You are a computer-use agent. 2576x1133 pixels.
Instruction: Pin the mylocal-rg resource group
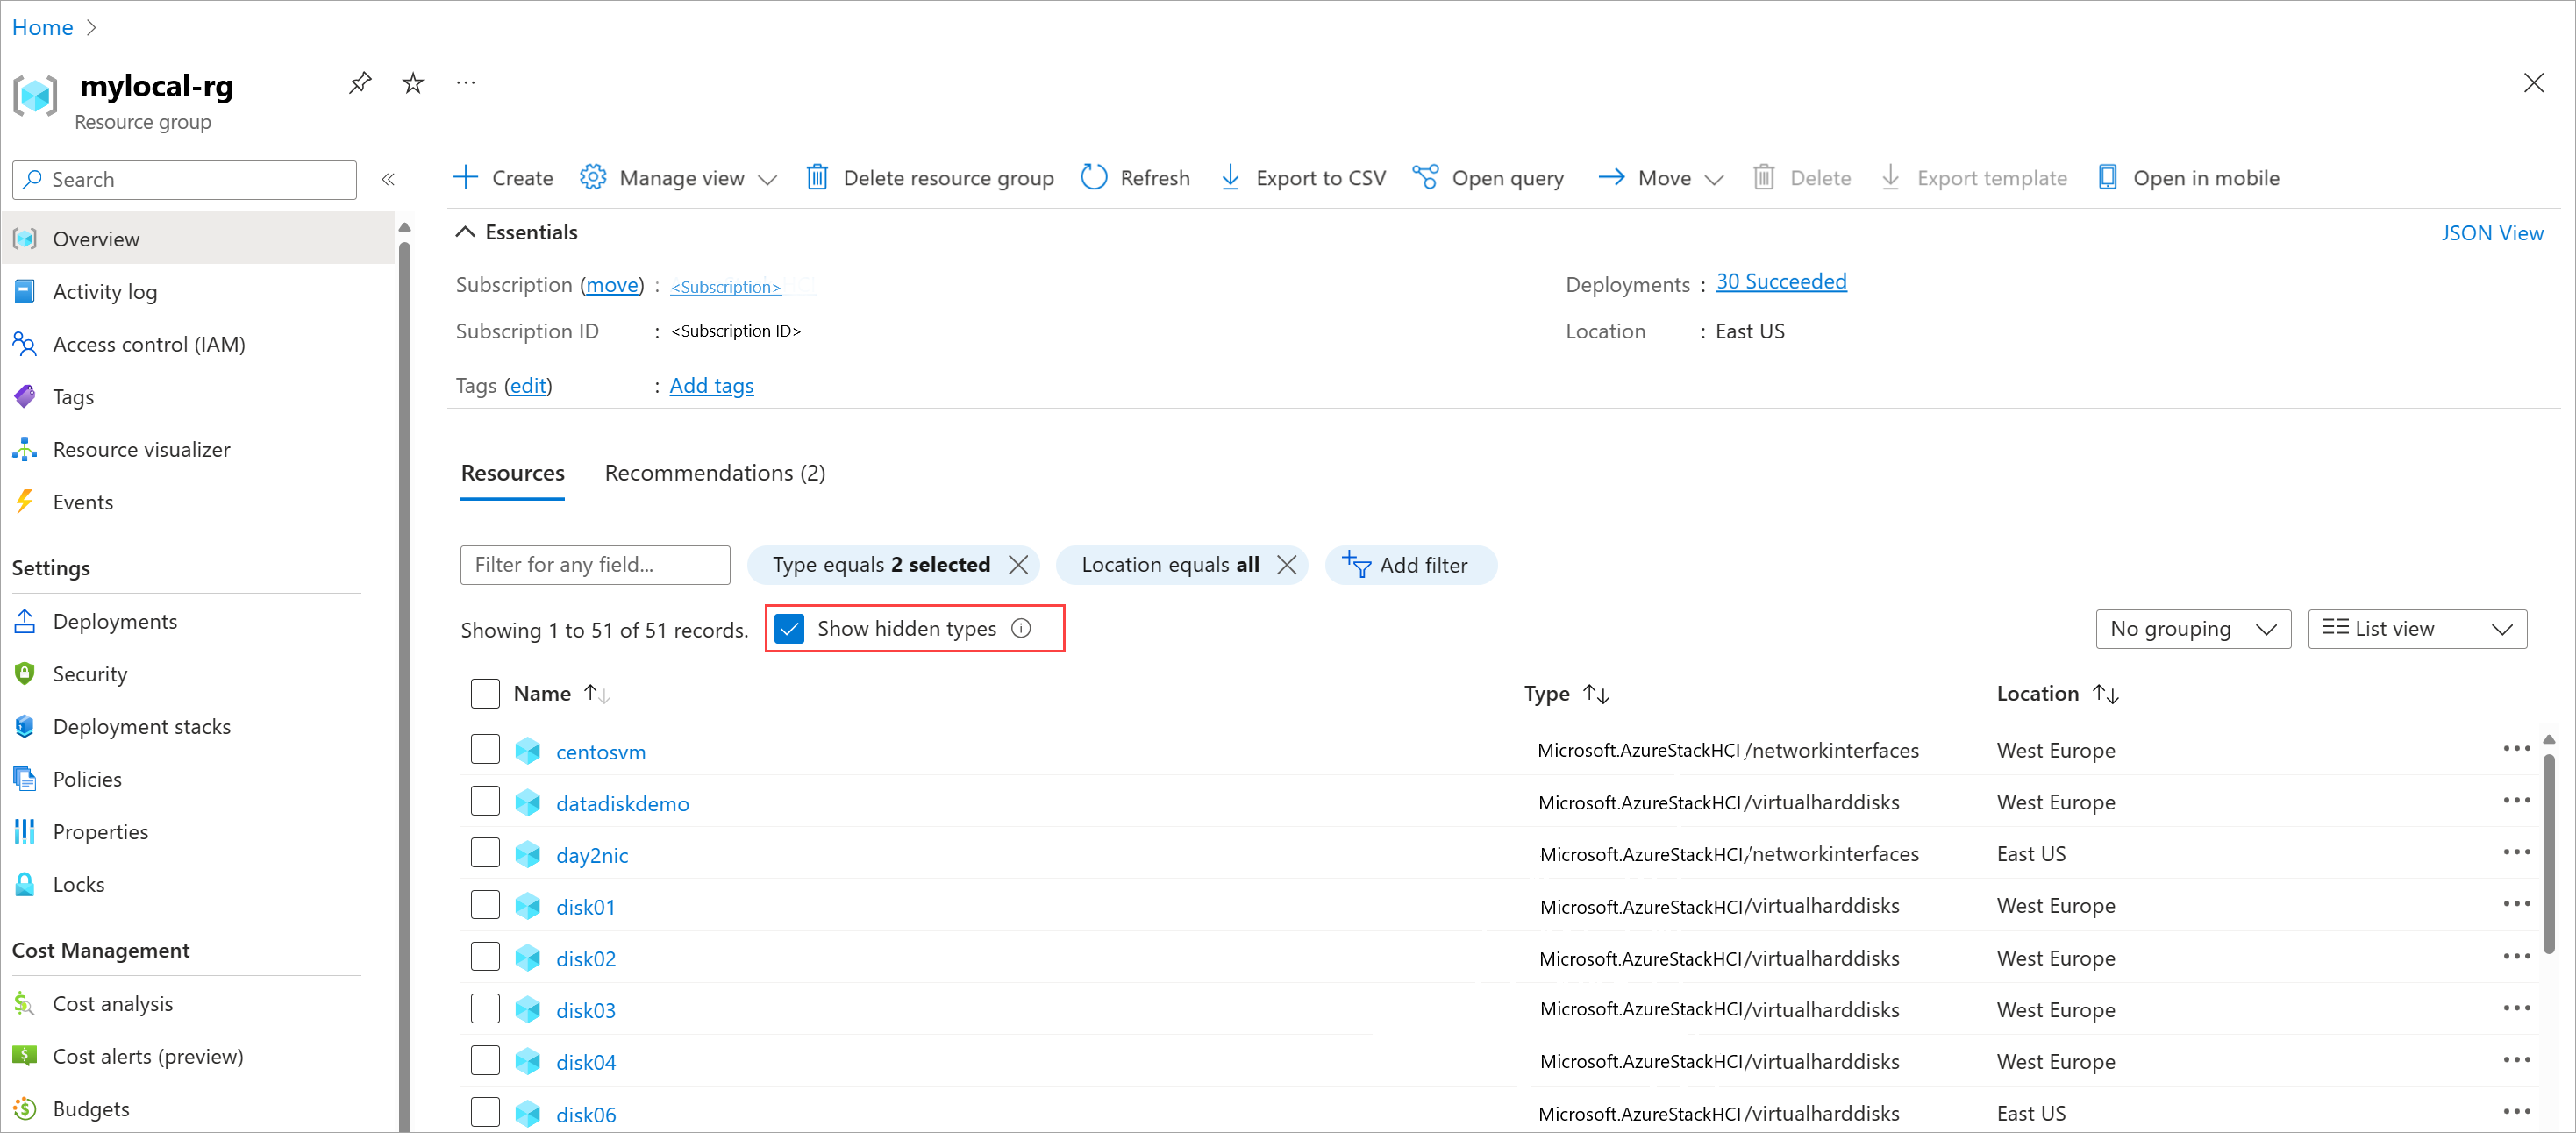tap(360, 83)
